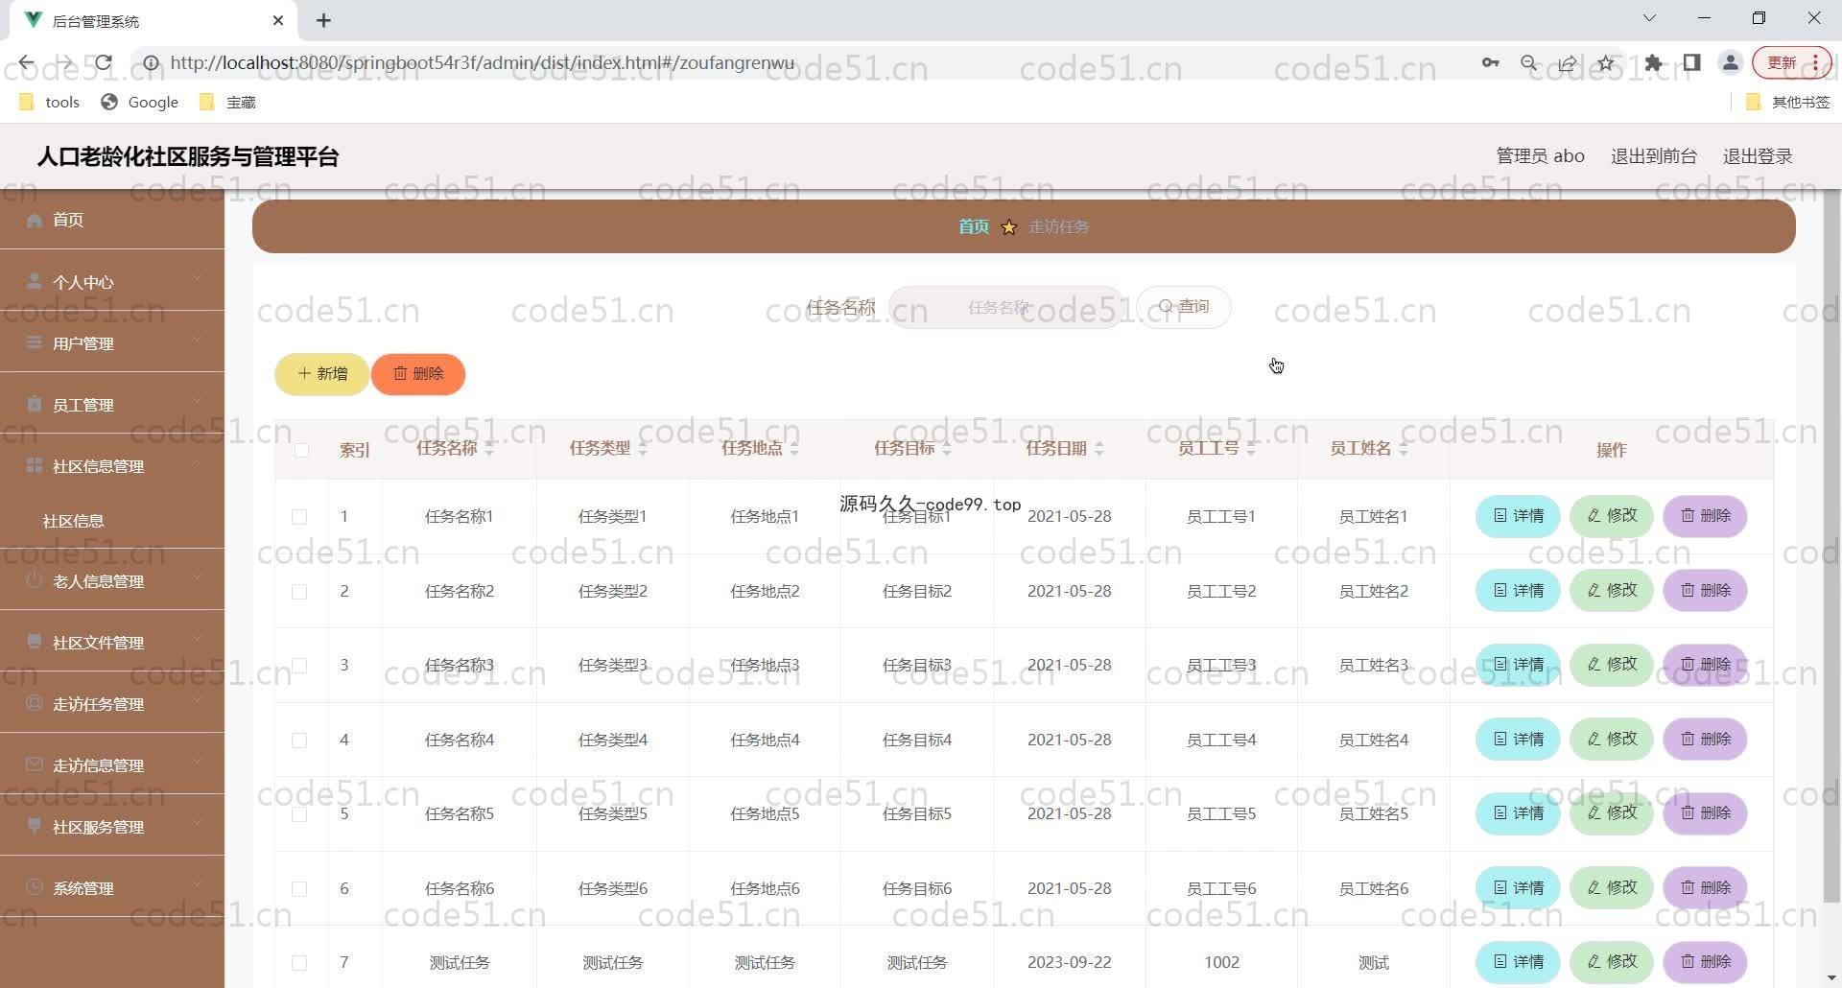The height and width of the screenshot is (988, 1842).
Task: Expand the 用户管理 sidebar menu
Action: 112,343
